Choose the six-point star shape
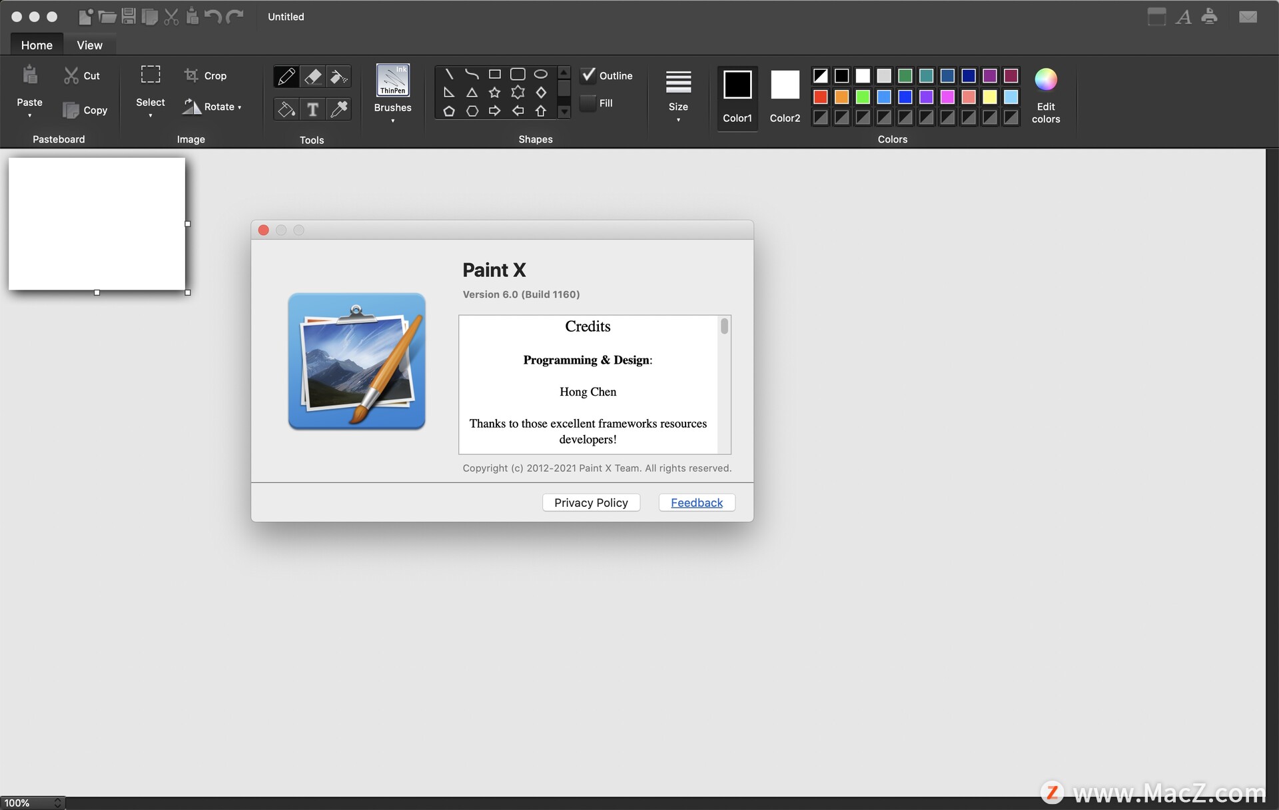Image resolution: width=1279 pixels, height=810 pixels. [x=518, y=93]
